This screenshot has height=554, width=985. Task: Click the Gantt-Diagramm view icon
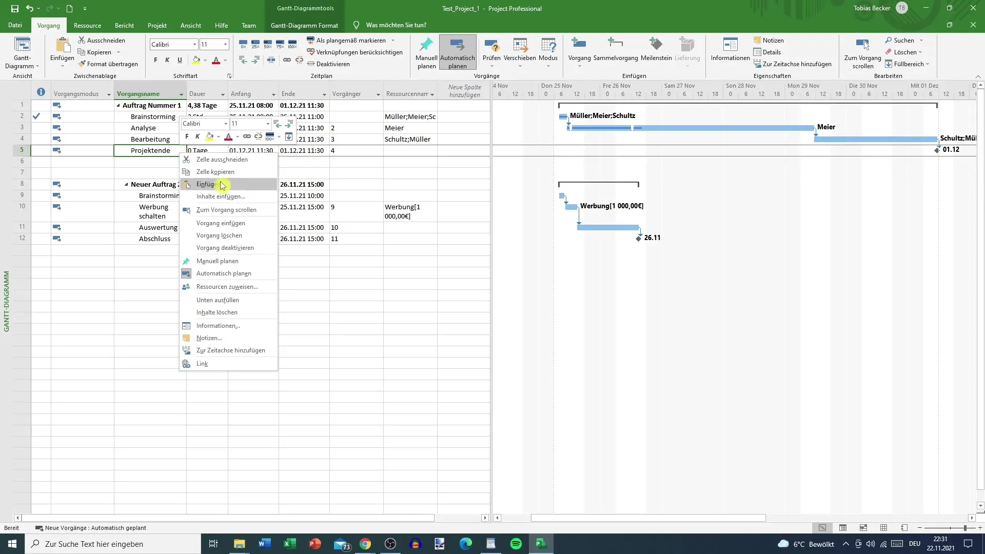click(x=22, y=45)
